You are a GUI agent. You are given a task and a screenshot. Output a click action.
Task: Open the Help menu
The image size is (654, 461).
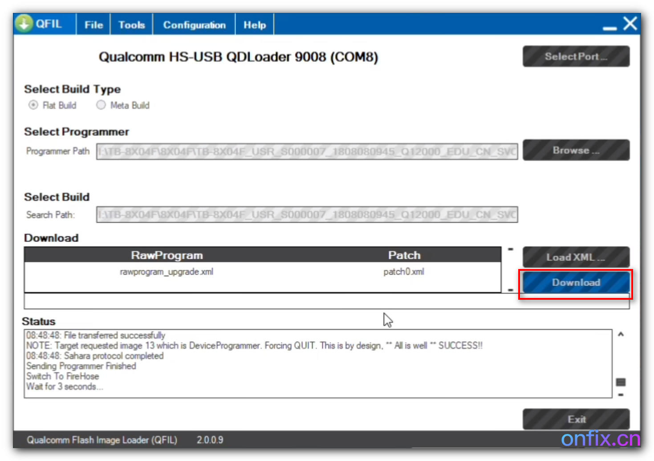(x=254, y=25)
